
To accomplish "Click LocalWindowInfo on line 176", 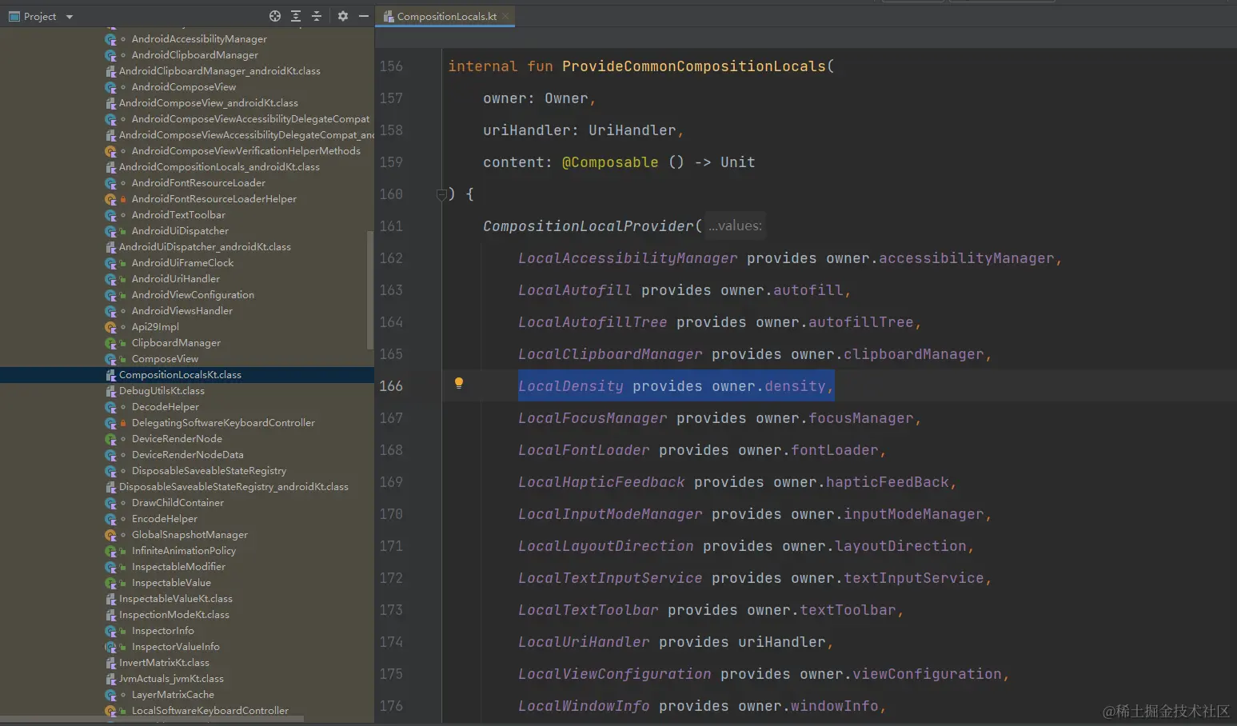I will 584,706.
